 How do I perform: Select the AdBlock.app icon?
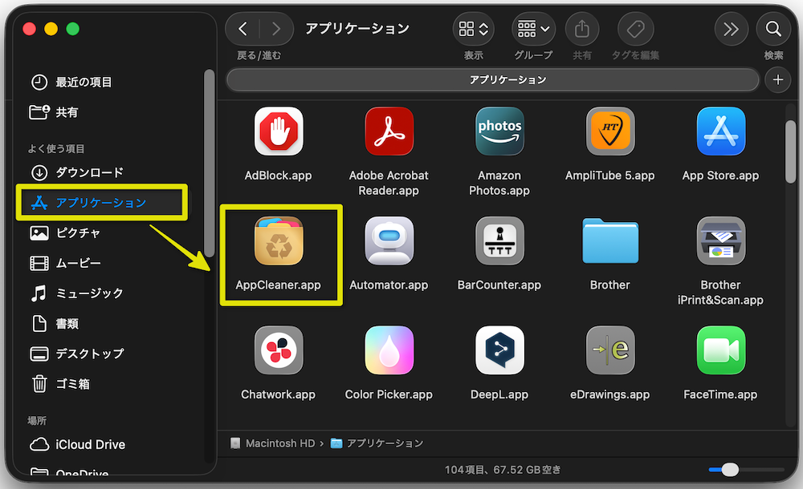coord(279,131)
